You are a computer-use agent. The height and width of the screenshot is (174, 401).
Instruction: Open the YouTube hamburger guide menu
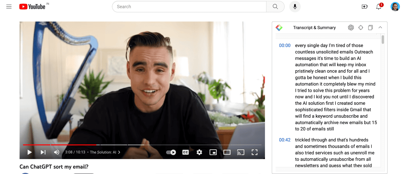[x=9, y=7]
